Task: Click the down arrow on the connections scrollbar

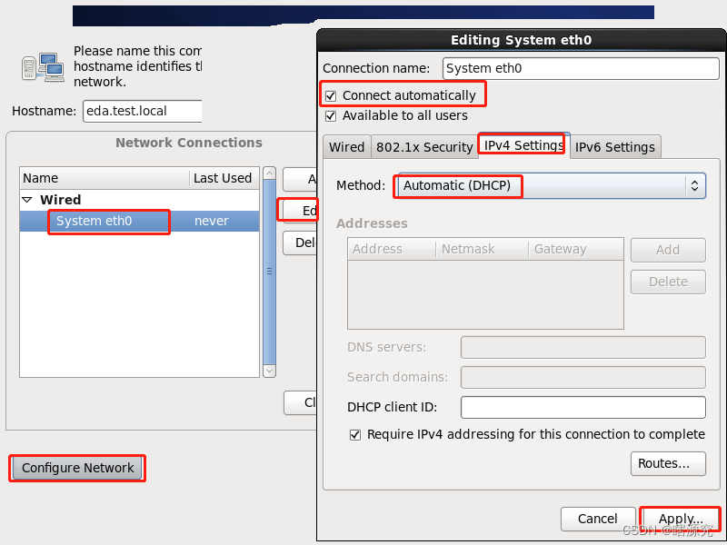Action: pyautogui.click(x=269, y=371)
